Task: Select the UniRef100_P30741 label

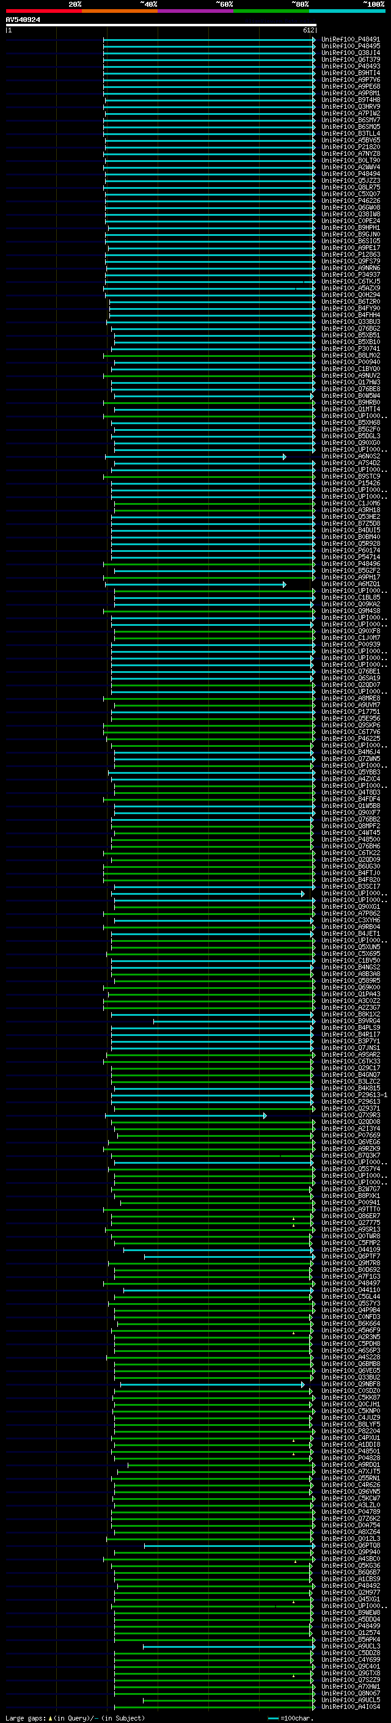Action: pos(350,349)
